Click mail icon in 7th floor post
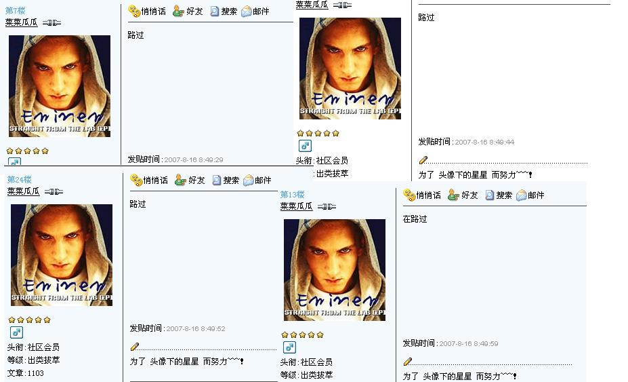Viewport: 628px width, 382px height. click(247, 12)
